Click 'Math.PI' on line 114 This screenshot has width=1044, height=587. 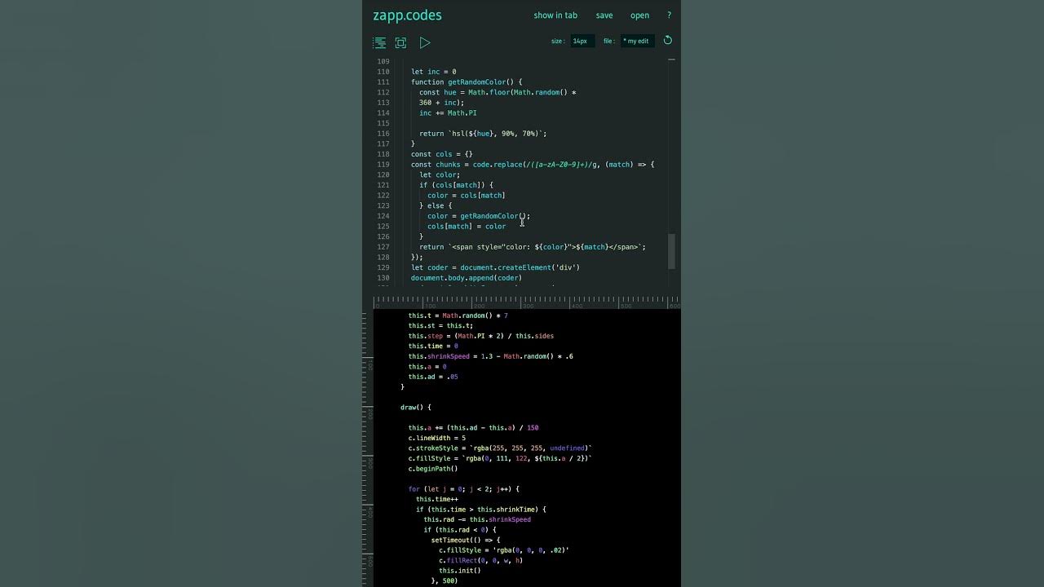[x=462, y=113]
